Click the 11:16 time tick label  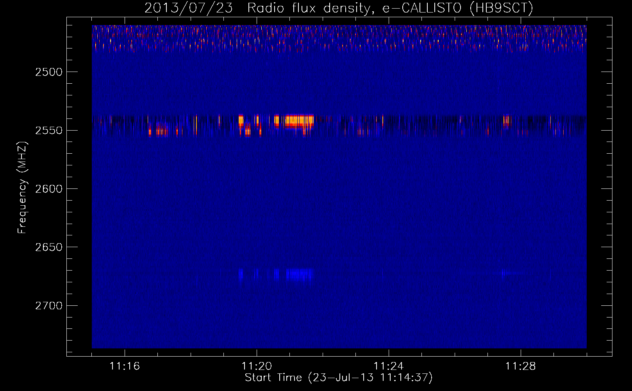[125, 366]
